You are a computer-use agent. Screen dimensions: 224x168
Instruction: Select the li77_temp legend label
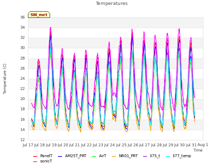coord(182,156)
